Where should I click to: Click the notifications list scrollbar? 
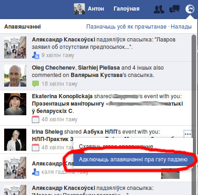point(194,114)
